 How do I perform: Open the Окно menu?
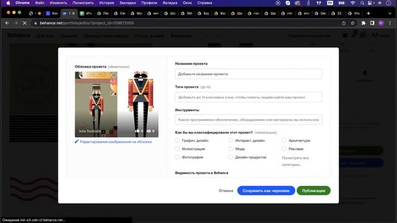pos(187,3)
